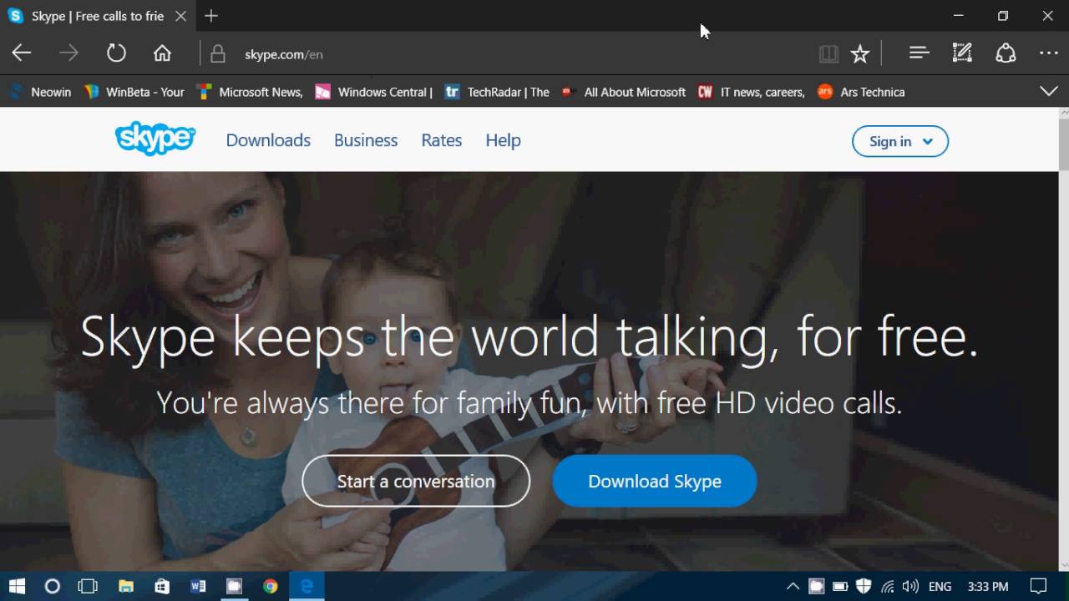Open the Downloads menu on Skype site

coord(268,140)
